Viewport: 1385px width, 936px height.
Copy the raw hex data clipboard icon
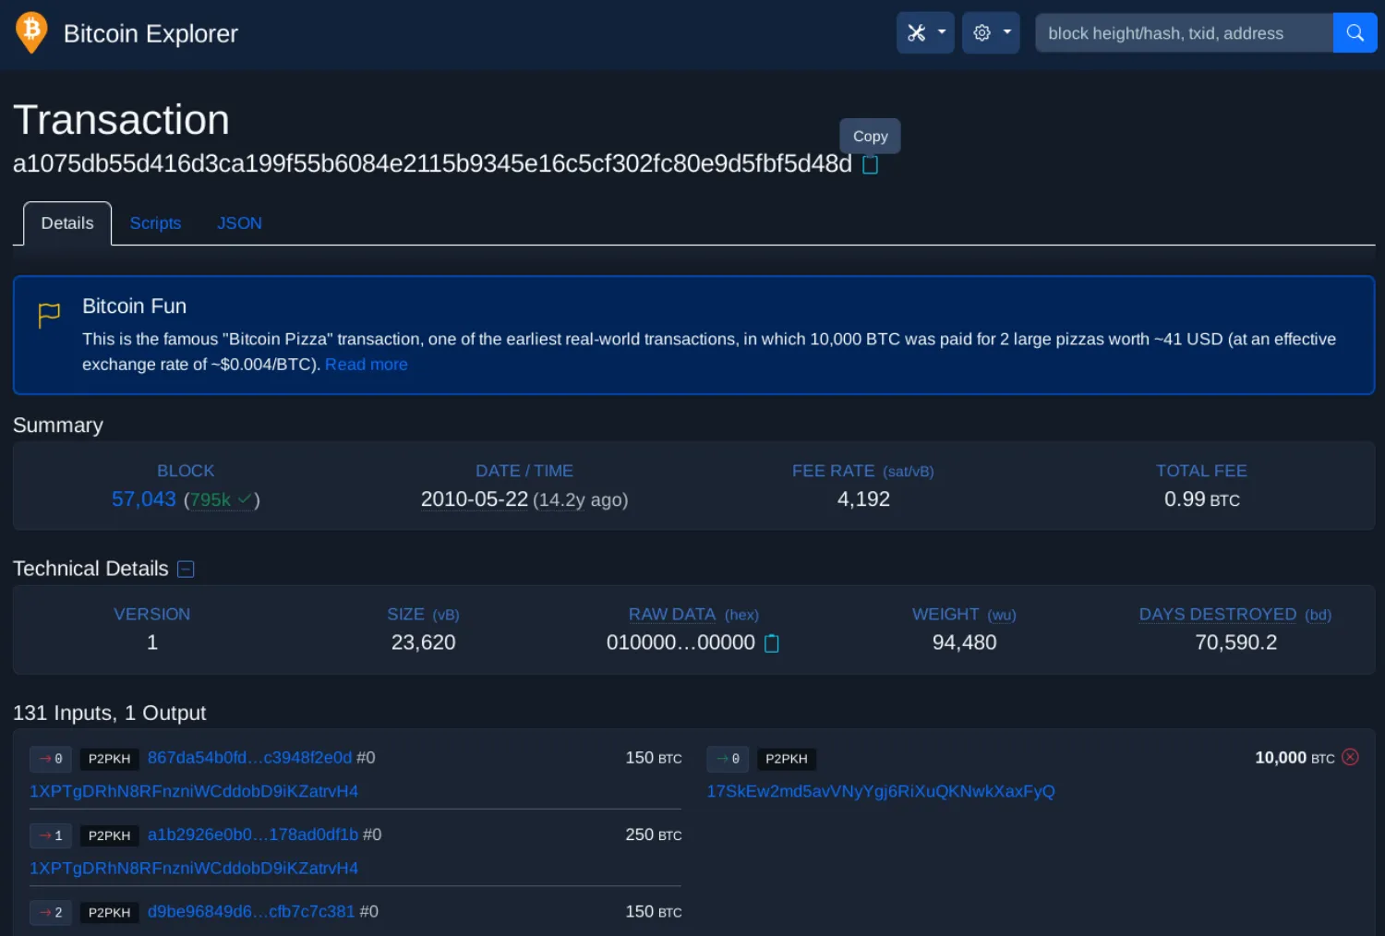pos(772,643)
